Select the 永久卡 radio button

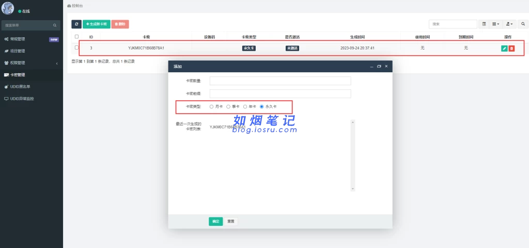(262, 106)
